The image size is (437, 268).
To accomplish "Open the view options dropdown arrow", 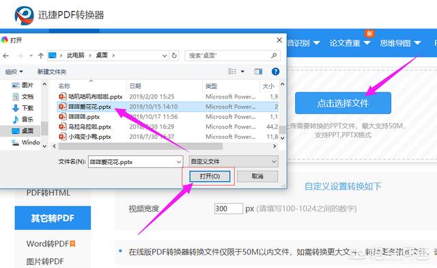I will click(x=242, y=72).
